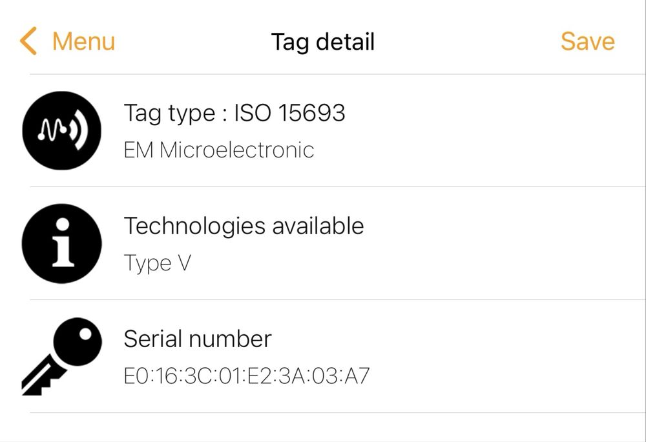Image resolution: width=646 pixels, height=442 pixels.
Task: Click the divider below the serial number
Action: point(336,412)
